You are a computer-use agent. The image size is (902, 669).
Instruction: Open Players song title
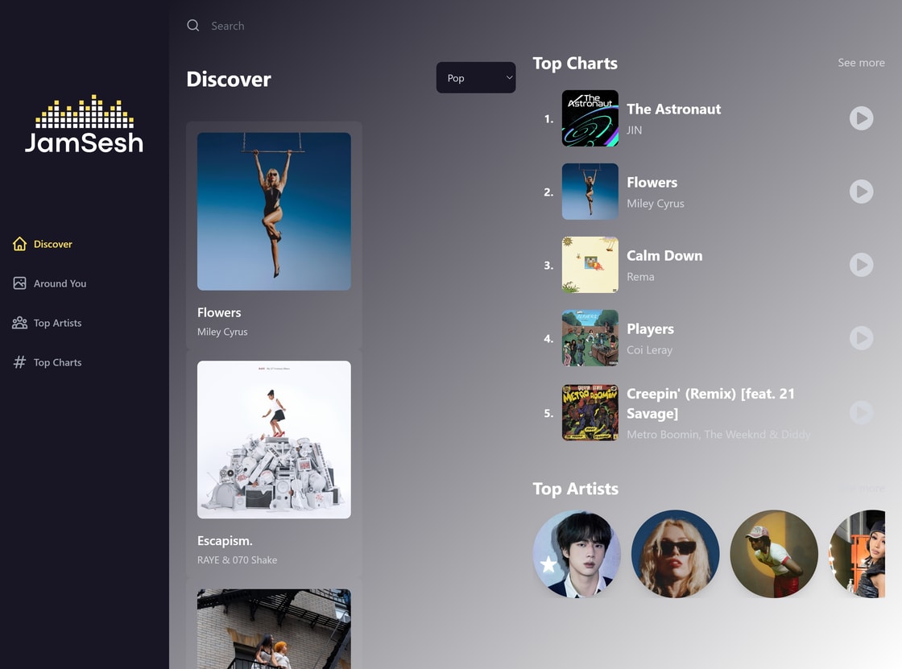650,329
